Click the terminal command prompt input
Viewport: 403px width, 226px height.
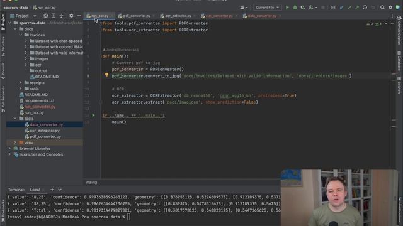click(128, 217)
